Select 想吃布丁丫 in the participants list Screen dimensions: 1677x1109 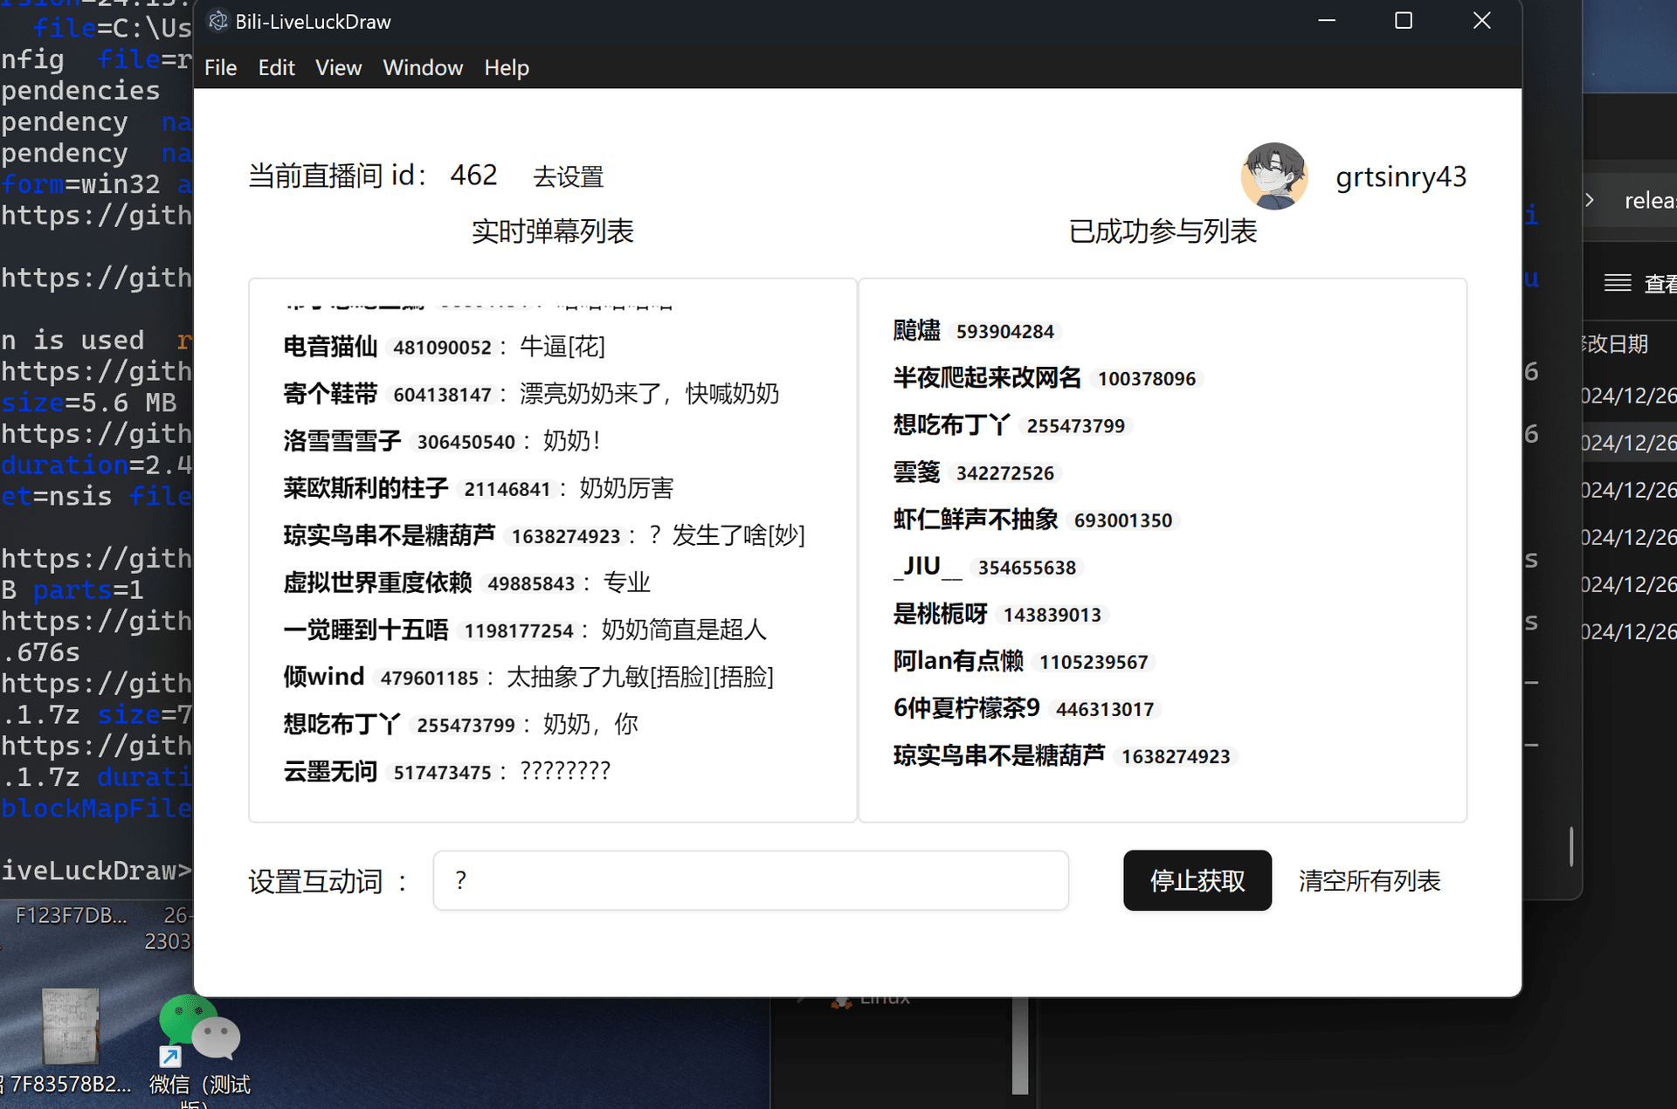click(x=951, y=425)
